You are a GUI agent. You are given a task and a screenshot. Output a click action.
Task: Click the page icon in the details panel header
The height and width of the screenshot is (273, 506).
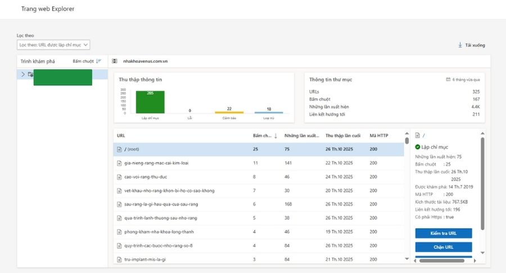(417, 135)
